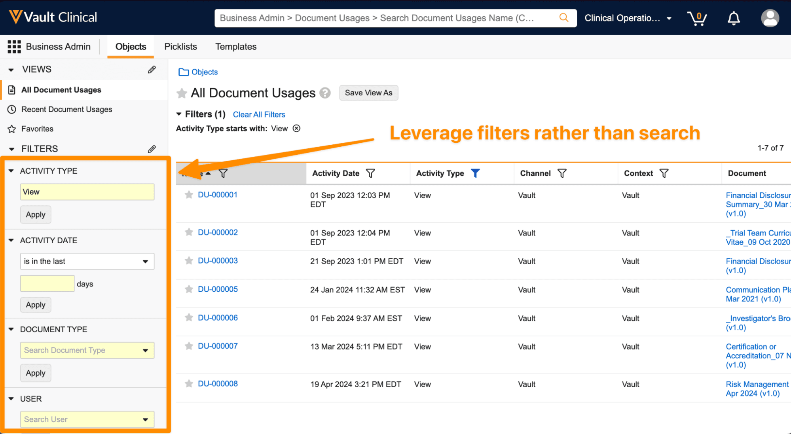Open the Channel column filter icon
This screenshot has height=434, width=791.
click(562, 173)
